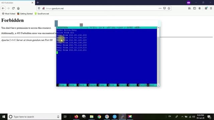Image resolution: width=214 pixels, height=120 pixels.
Task: Save page to Pocket
Action: point(165,8)
